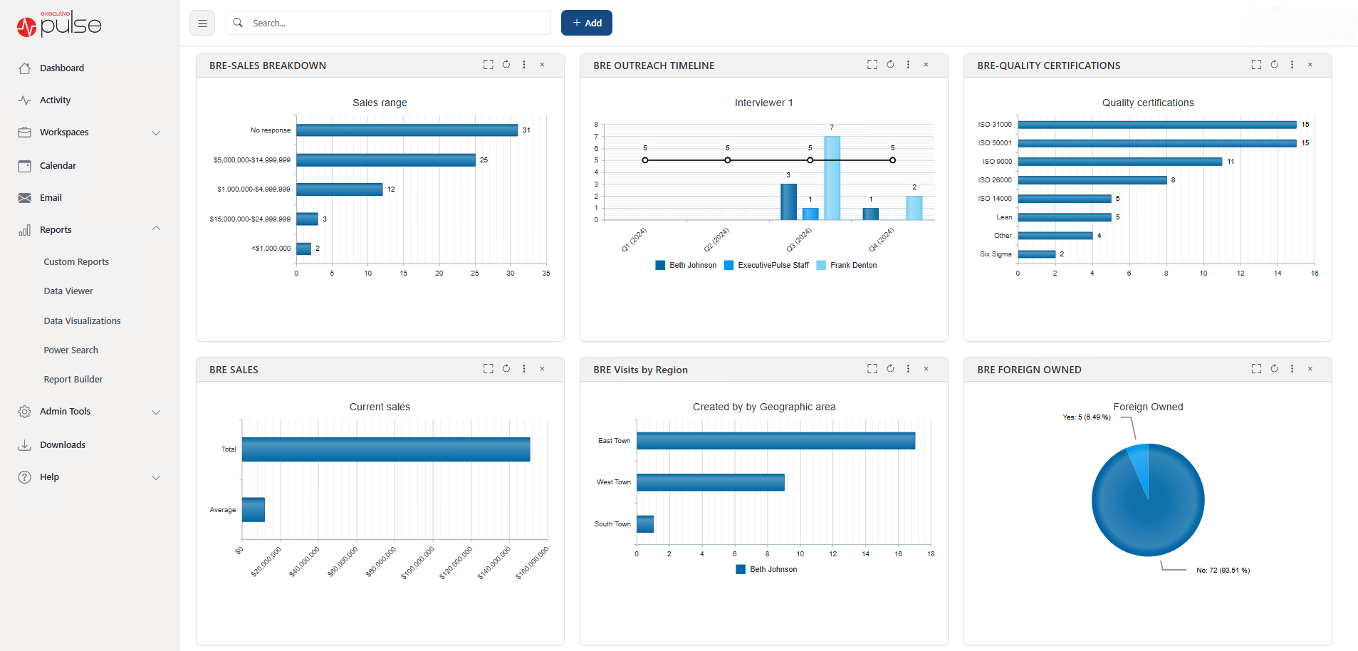
Task: Open the hamburger menu beside the search bar
Action: pos(202,22)
